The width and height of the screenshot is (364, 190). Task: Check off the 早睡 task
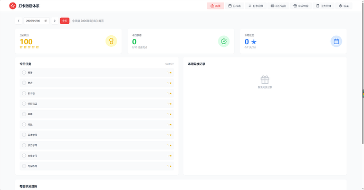point(24,114)
